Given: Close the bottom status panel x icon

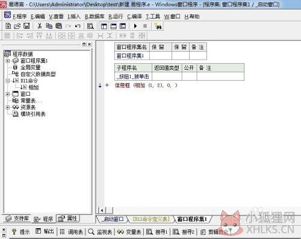Looking at the screenshot, I should [x=4, y=229].
